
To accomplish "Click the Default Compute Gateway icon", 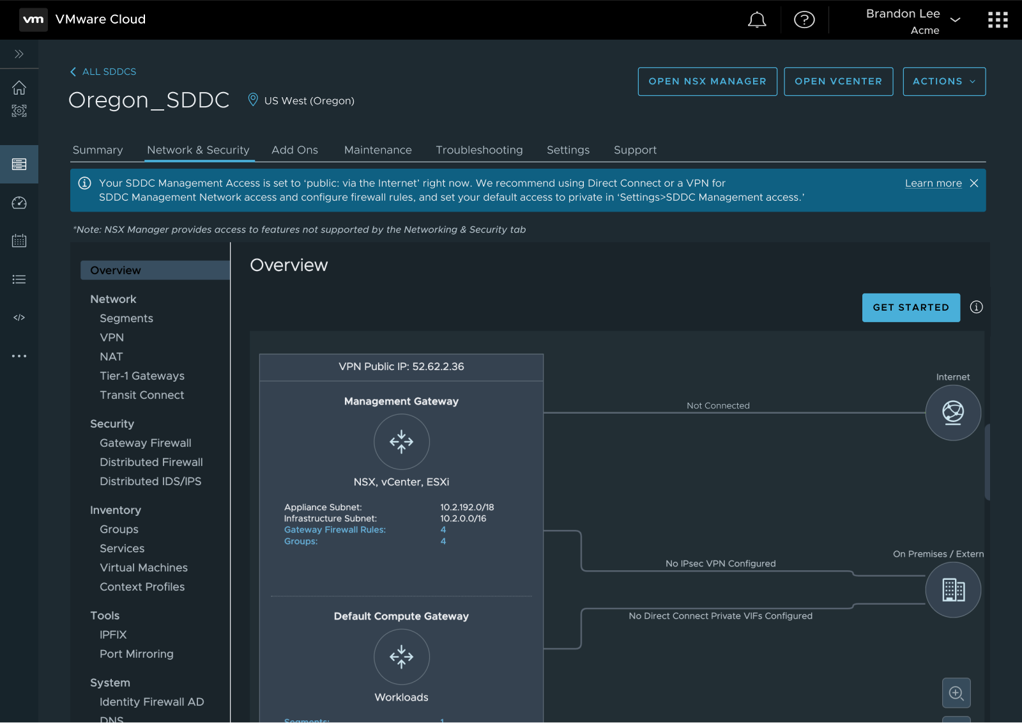I will point(402,657).
